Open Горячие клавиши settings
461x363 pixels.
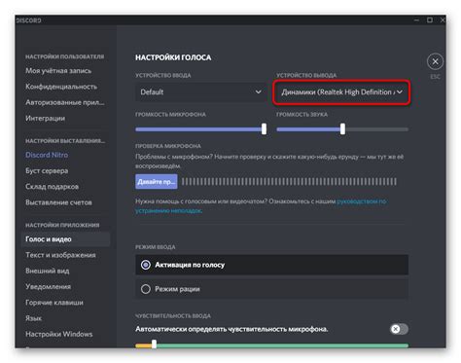(x=54, y=303)
